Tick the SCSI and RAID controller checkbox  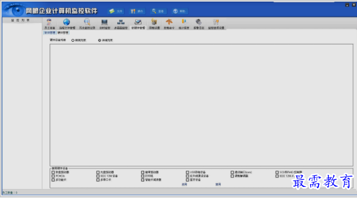pos(277,172)
